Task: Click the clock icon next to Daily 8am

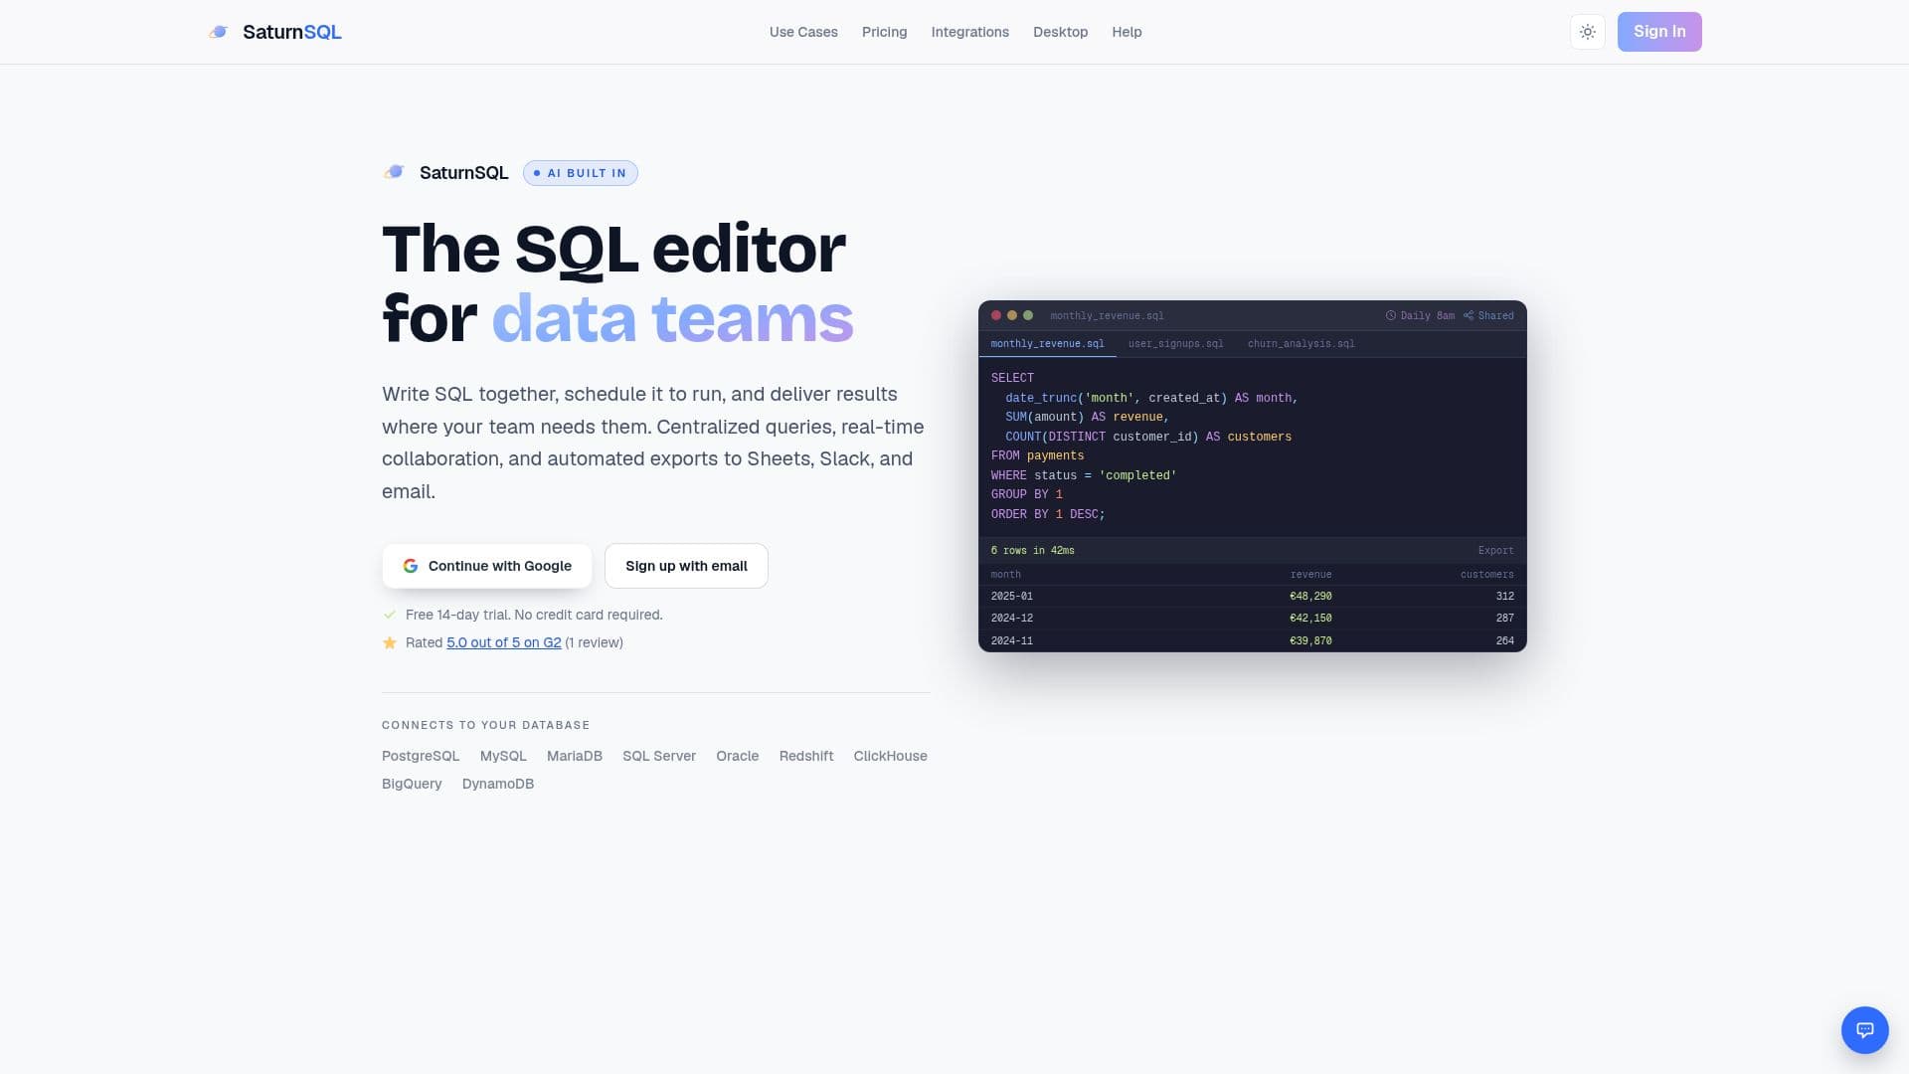Action: (1391, 316)
